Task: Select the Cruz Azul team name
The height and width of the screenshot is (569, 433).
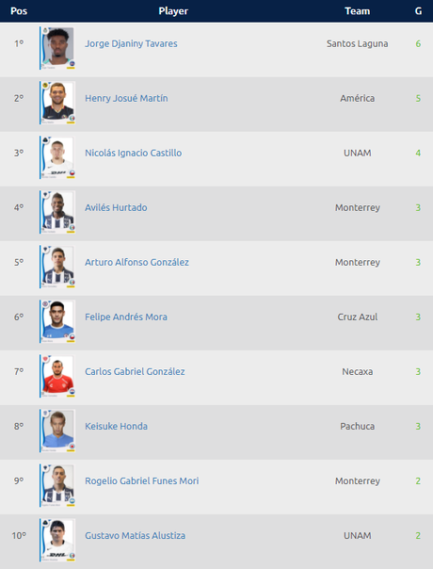Action: point(357,317)
